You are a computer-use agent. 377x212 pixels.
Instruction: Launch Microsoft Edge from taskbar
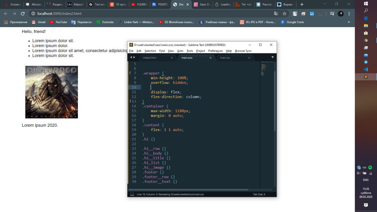[x=366, y=18]
